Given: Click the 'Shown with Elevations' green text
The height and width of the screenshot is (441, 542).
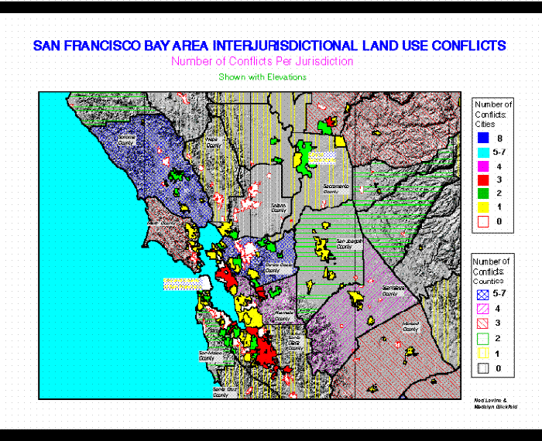Looking at the screenshot, I should click(x=262, y=77).
